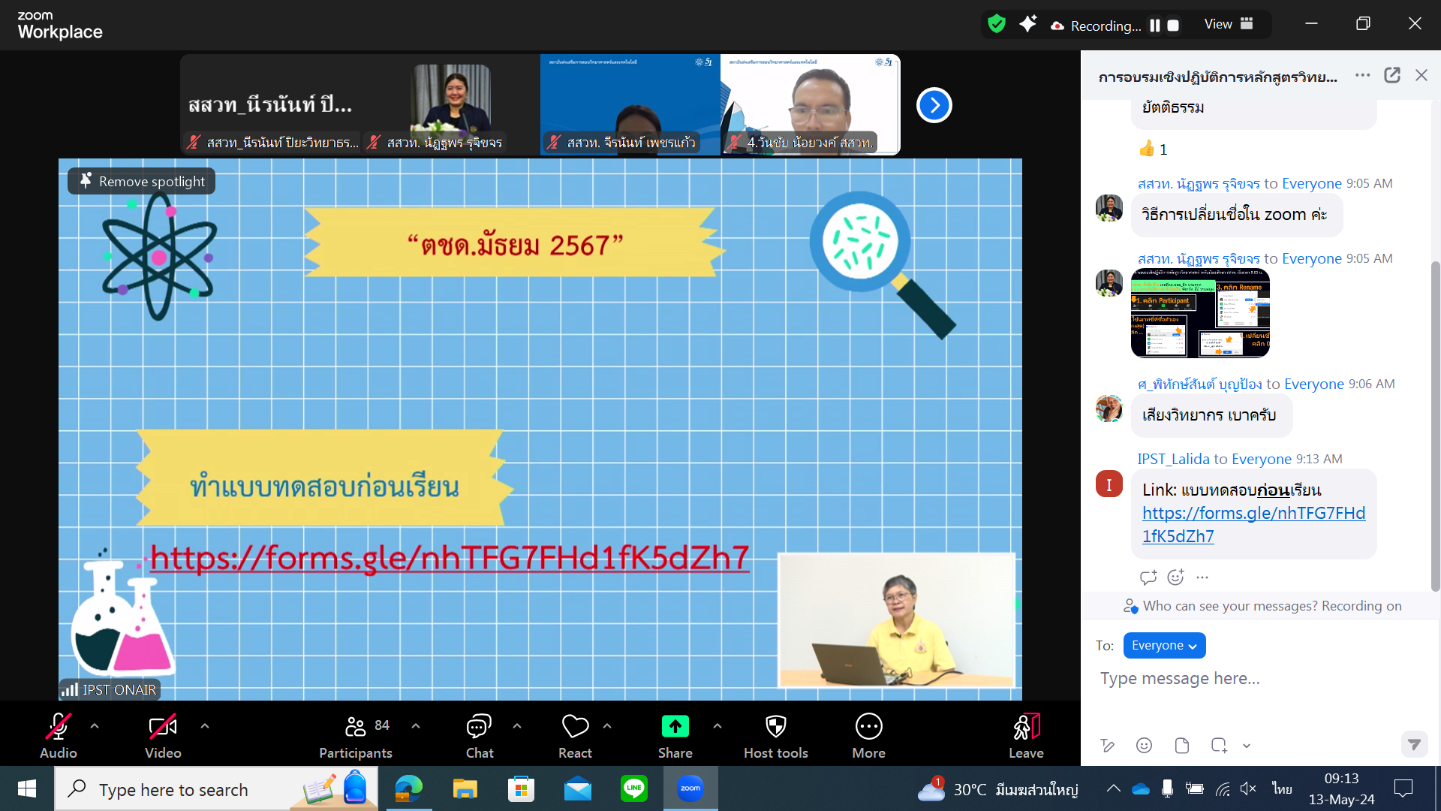Open Host tools shield menu

pos(776,736)
